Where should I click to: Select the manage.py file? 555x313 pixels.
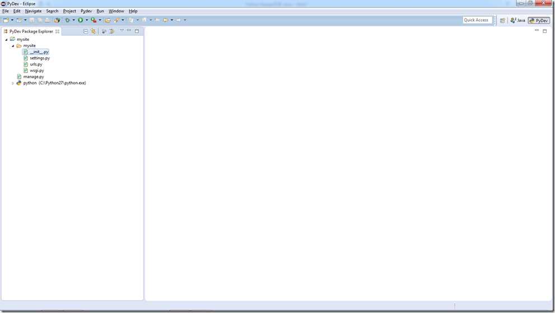(34, 77)
